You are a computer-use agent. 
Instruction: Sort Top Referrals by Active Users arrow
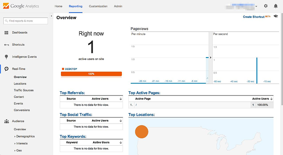(121, 99)
